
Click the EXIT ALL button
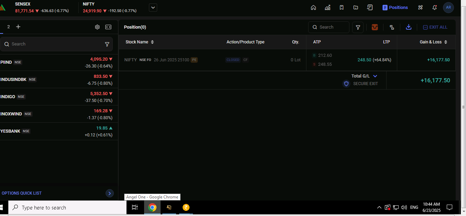pos(435,27)
